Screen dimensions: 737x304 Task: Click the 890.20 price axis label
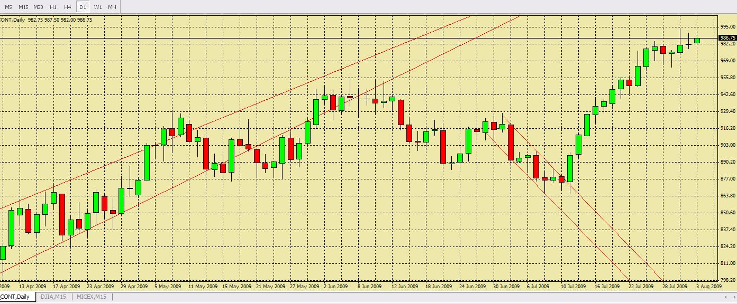coord(727,162)
